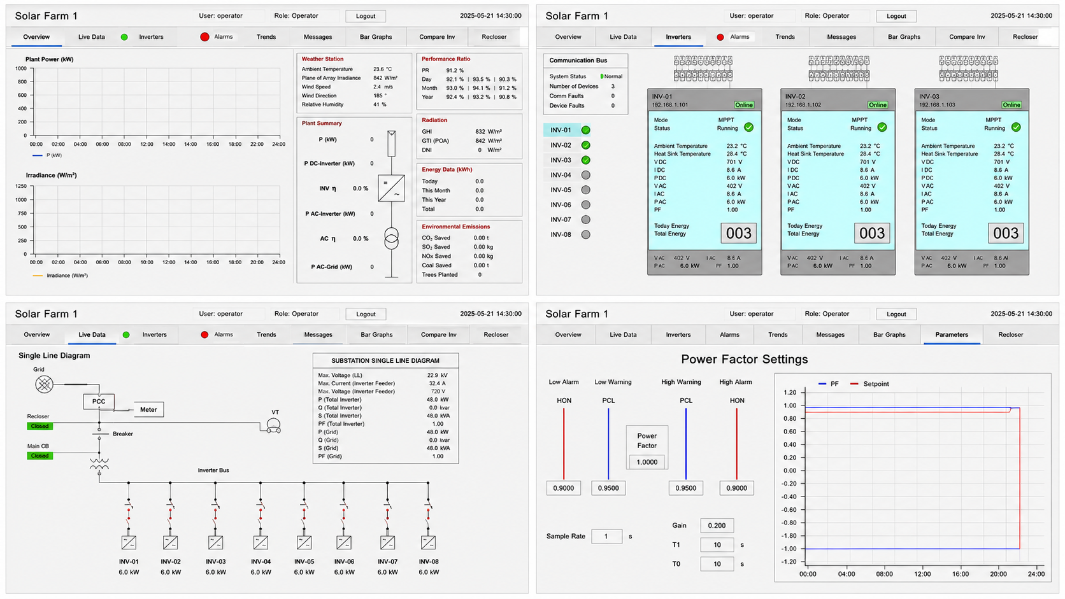
Task: Click the green status dot next to INV-02 in the list
Action: [585, 145]
